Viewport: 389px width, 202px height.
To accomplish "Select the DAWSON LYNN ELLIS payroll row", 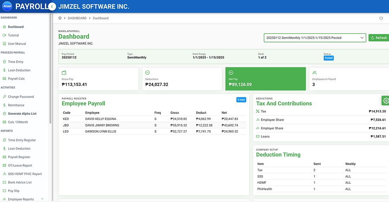I will point(154,131).
